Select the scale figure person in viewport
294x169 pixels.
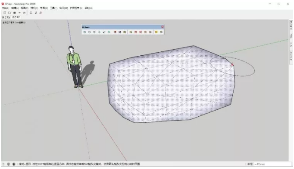pos(75,67)
